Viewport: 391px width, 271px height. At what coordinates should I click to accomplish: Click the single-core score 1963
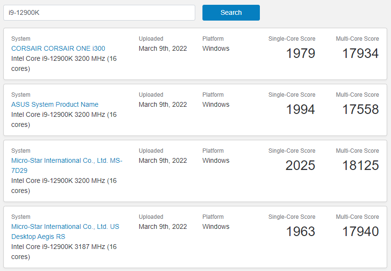pos(301,232)
